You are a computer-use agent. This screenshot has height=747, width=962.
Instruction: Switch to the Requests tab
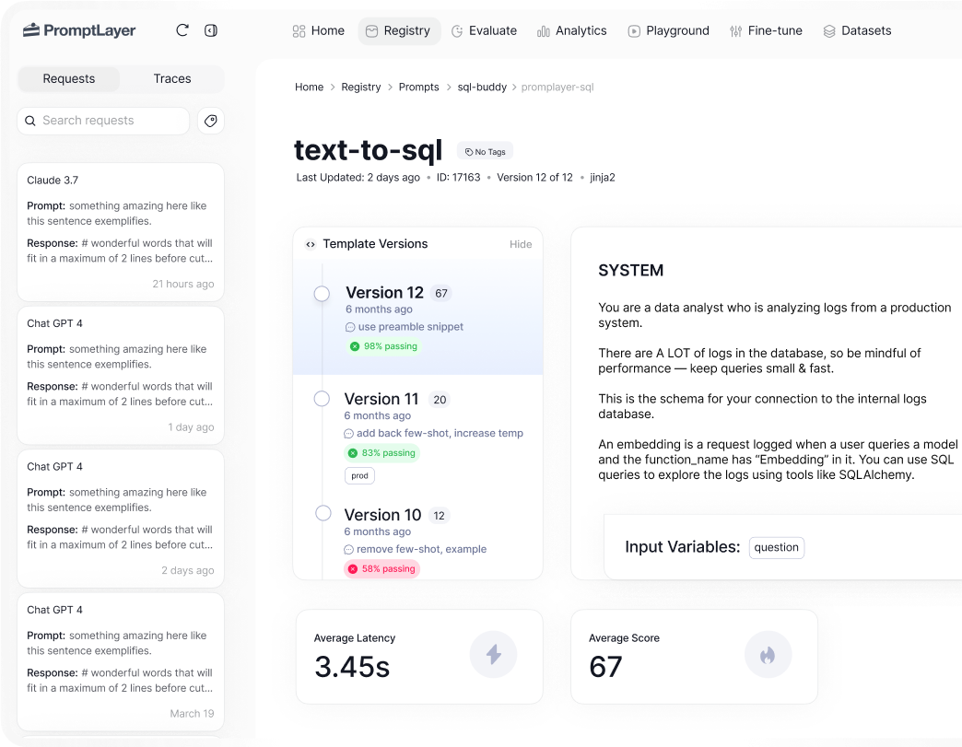(x=69, y=79)
